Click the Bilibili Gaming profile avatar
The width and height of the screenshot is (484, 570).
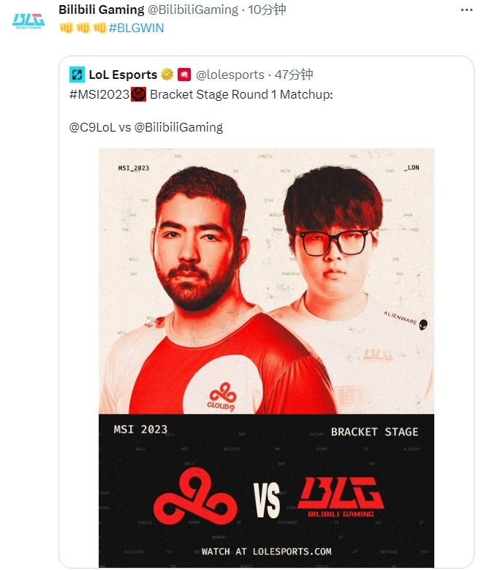point(29,20)
